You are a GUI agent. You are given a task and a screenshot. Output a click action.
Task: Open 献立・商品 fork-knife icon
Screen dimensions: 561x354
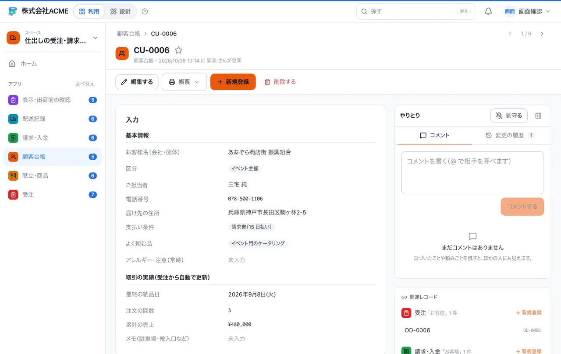[x=13, y=175]
